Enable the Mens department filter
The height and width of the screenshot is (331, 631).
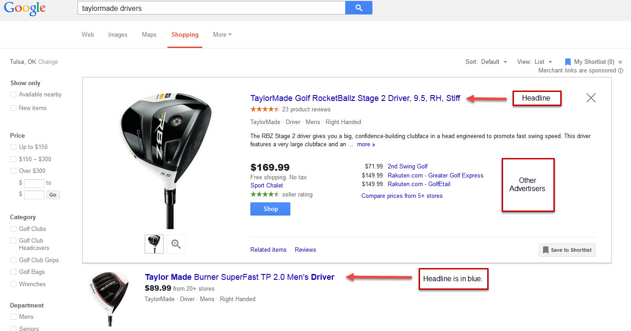[x=13, y=317]
